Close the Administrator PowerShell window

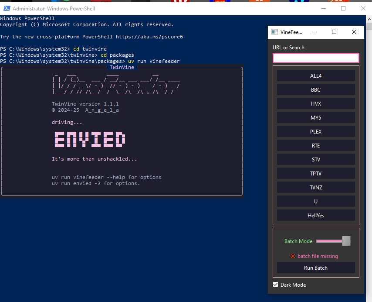pyautogui.click(x=363, y=9)
